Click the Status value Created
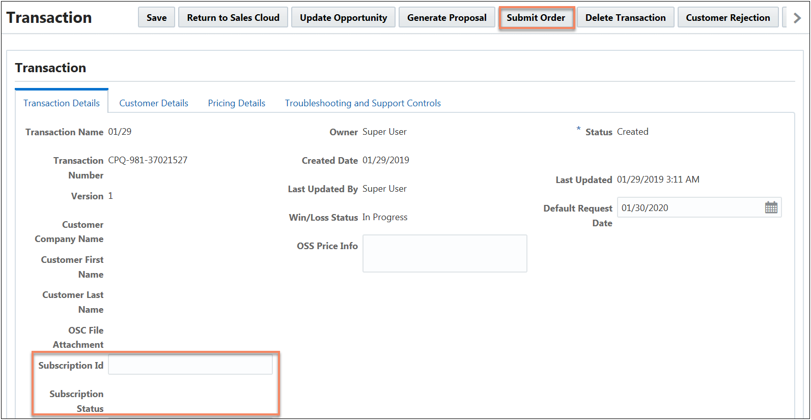 pyautogui.click(x=632, y=132)
